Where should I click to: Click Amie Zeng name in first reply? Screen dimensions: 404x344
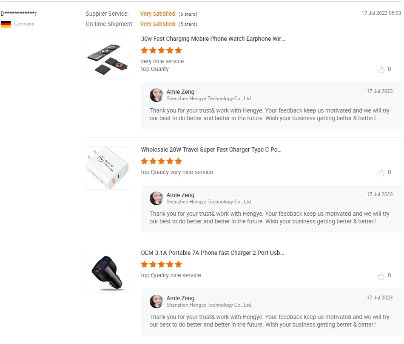point(180,92)
